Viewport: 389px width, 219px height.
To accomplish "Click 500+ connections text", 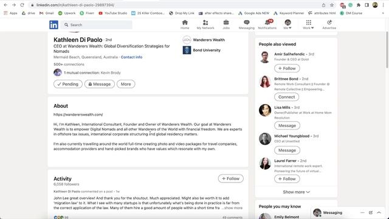I will (69, 64).
